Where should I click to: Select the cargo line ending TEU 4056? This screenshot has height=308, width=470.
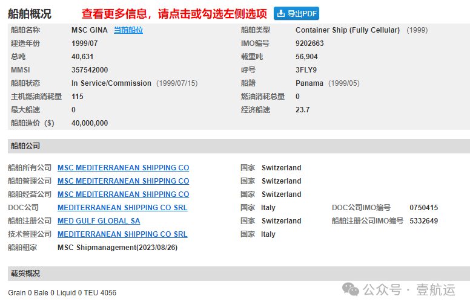click(x=62, y=293)
